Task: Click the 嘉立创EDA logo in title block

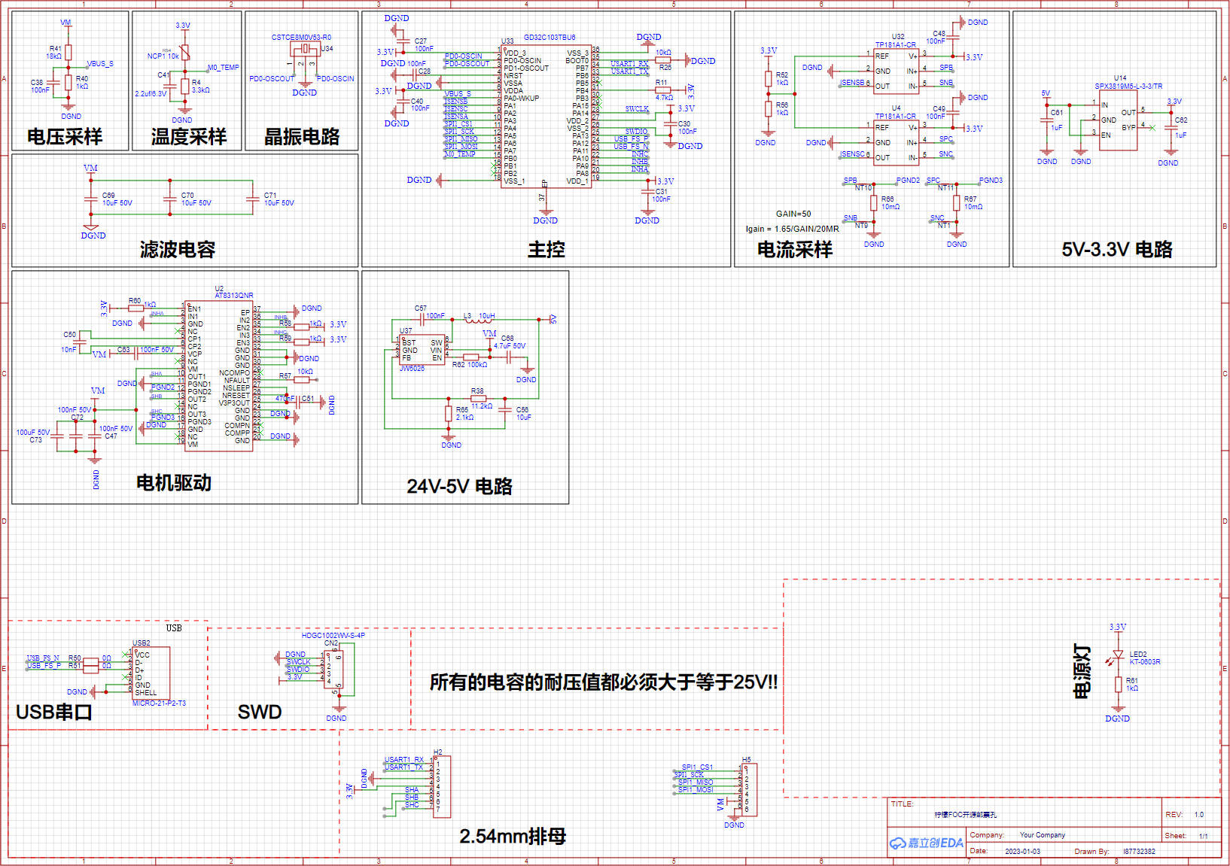Action: coord(927,843)
